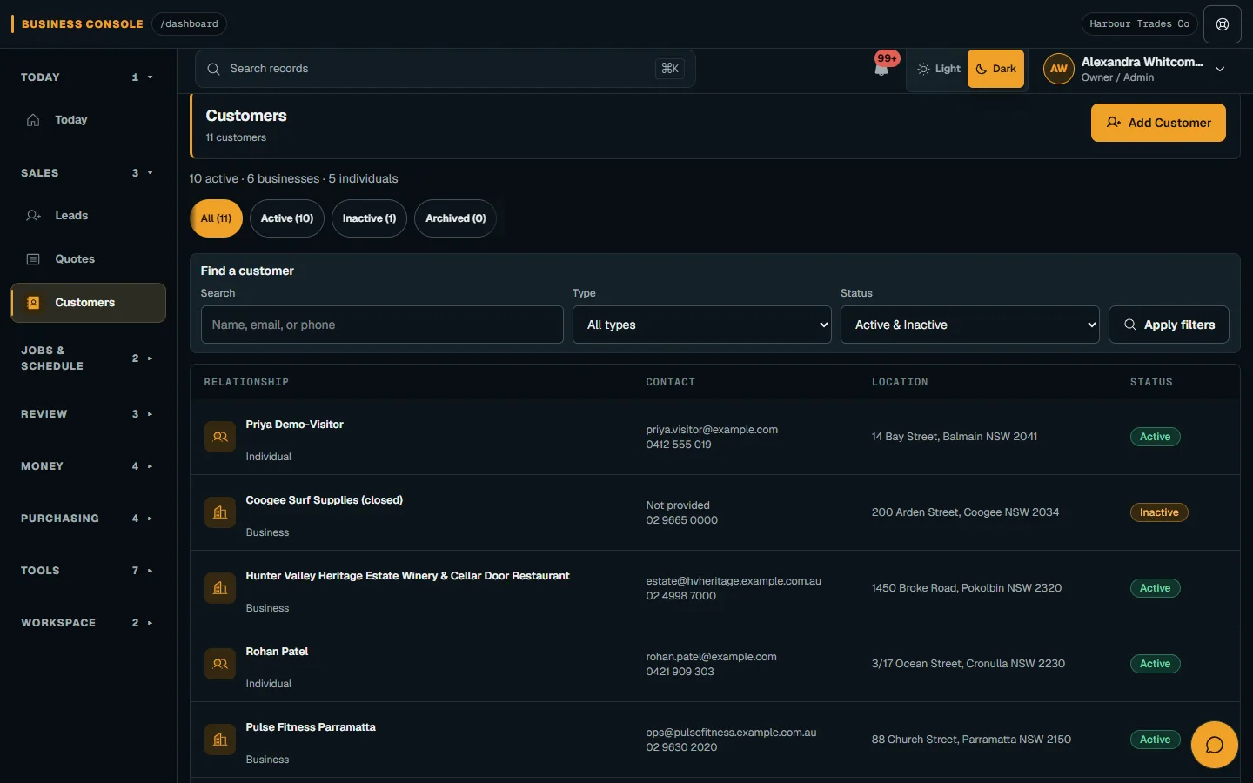
Task: Show All (11) customers filter
Action: tap(216, 218)
